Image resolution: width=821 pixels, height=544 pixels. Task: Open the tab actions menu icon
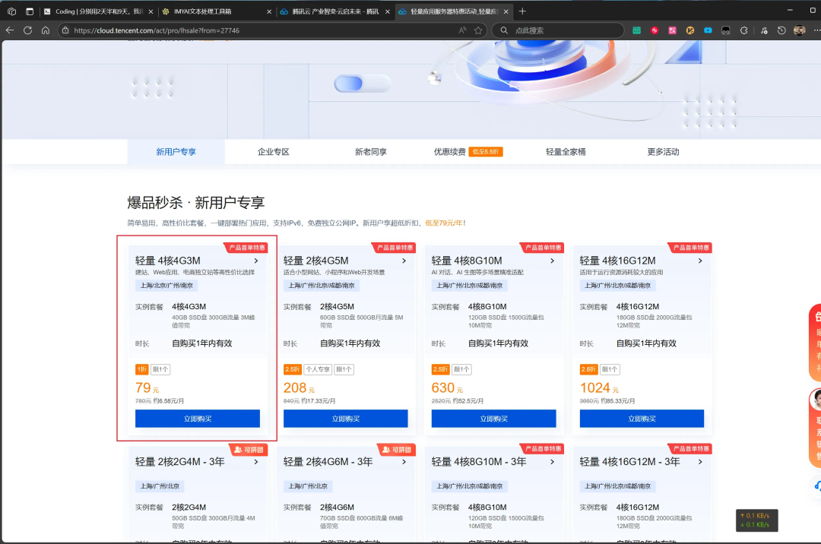point(30,11)
